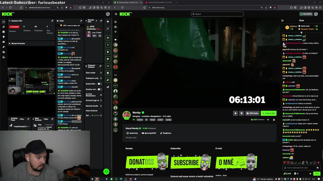Open Activity Feed Filter
This screenshot has height=181, width=323.
[x=22, y=119]
